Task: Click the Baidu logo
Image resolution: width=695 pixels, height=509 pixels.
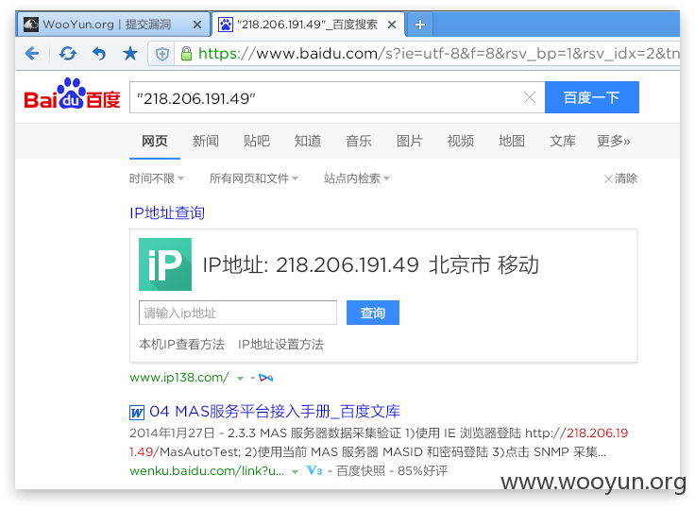Action: [72, 94]
